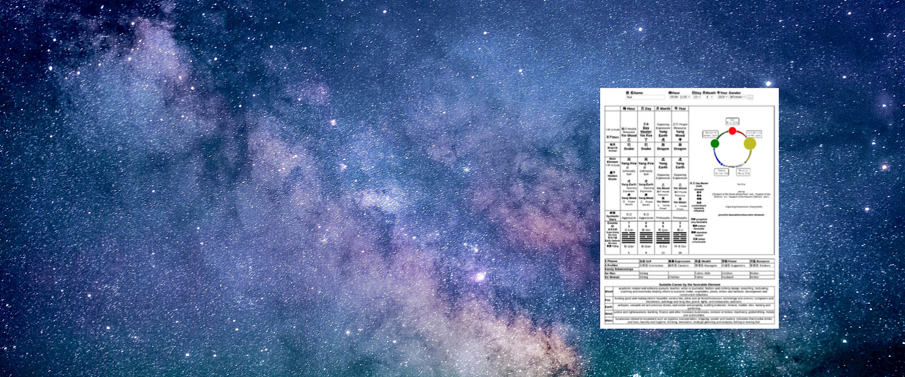Open the Gender dropdown
The image size is (905, 377).
pyautogui.click(x=738, y=97)
